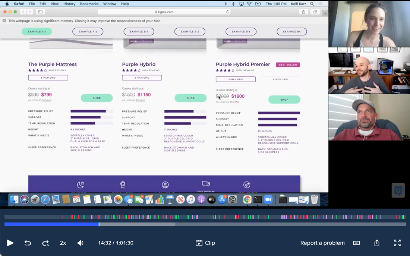The height and width of the screenshot is (256, 410).
Task: Select 2 Inch Grid for Purple Hybrid
Action: click(x=142, y=78)
